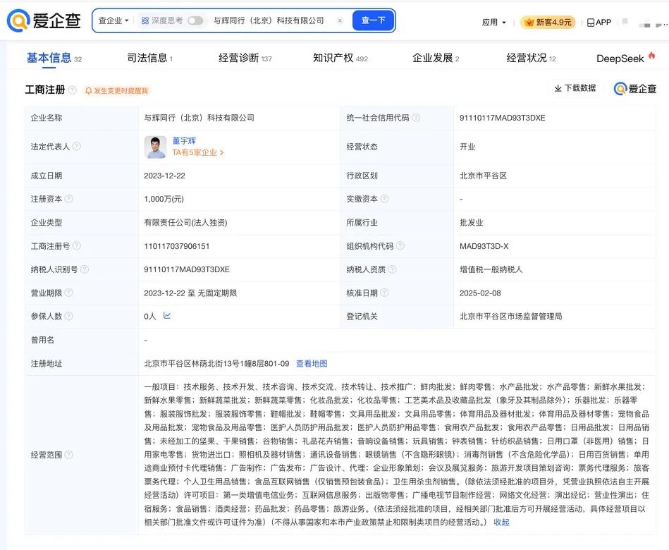Collapse business scope with 收起
Image resolution: width=669 pixels, height=550 pixels.
coord(501,522)
